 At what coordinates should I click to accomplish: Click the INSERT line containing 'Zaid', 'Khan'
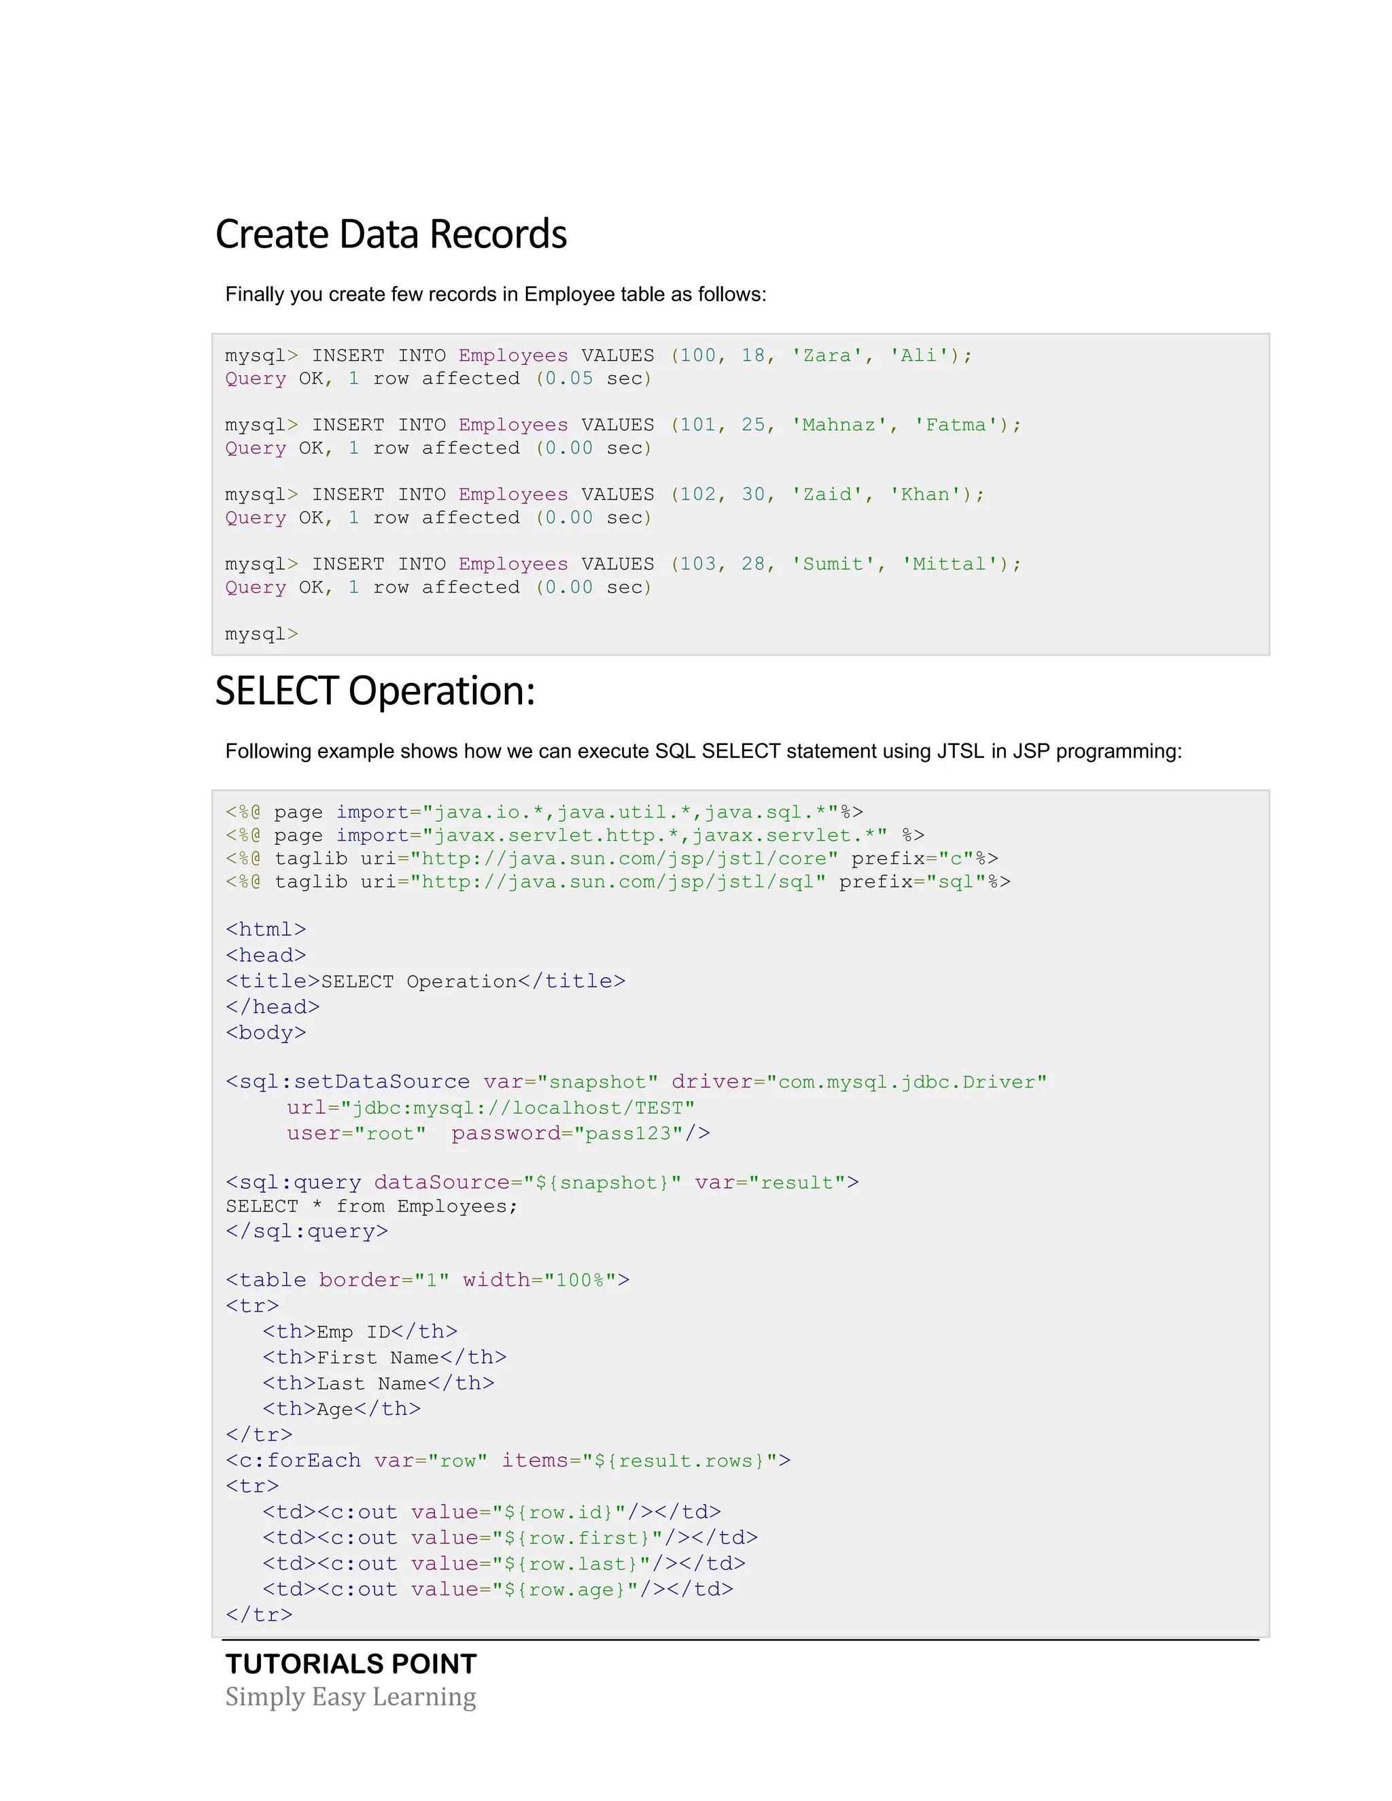pyautogui.click(x=606, y=494)
